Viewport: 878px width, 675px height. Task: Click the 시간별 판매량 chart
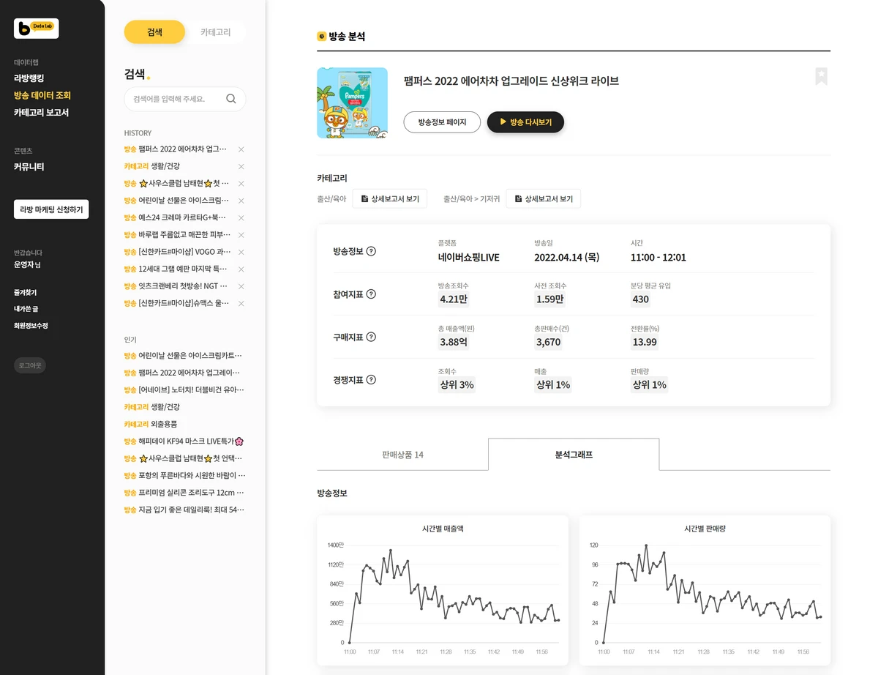[x=705, y=591]
